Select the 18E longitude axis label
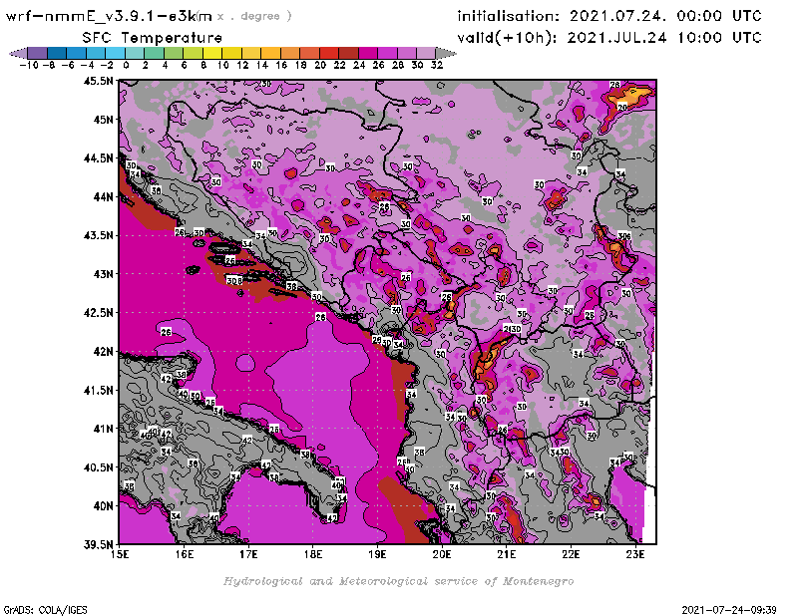This screenshot has height=616, width=798. click(313, 554)
